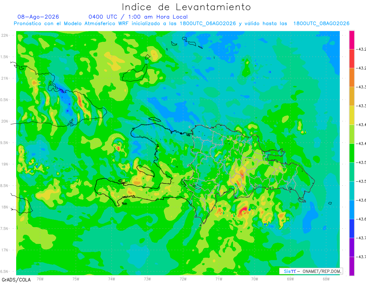Click the '73W' longitude label
Screen dimensions: 366x283
point(147,279)
